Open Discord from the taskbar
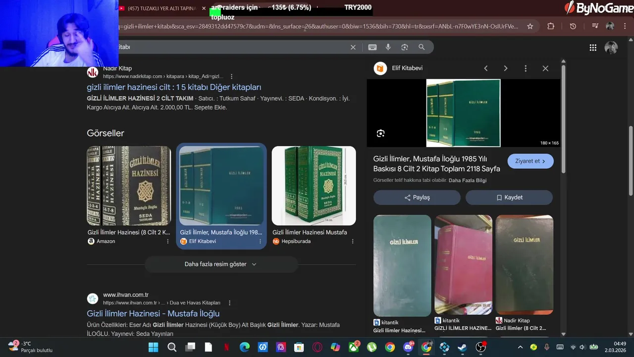The image size is (634, 357). [409, 347]
